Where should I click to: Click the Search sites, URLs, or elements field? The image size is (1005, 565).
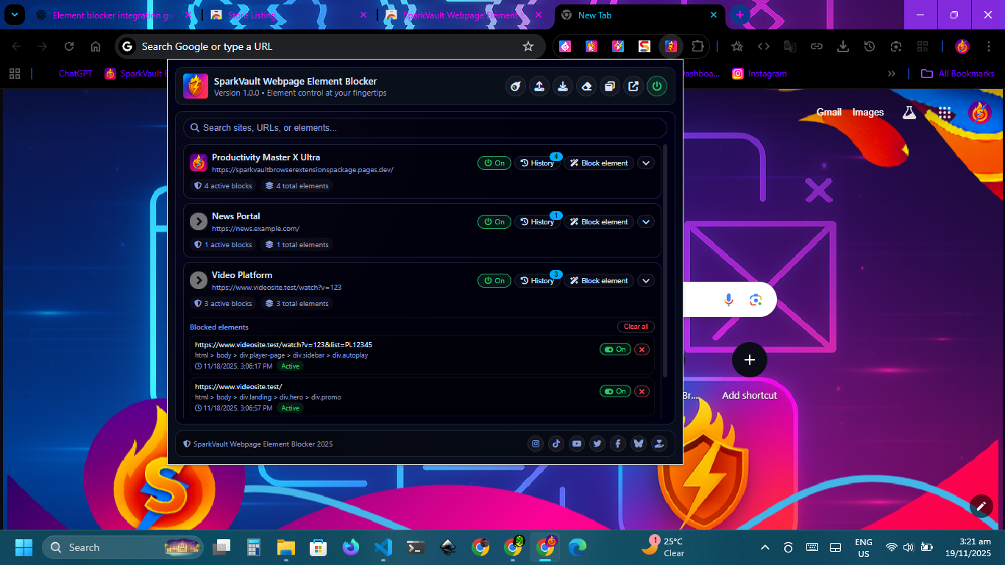coord(425,128)
